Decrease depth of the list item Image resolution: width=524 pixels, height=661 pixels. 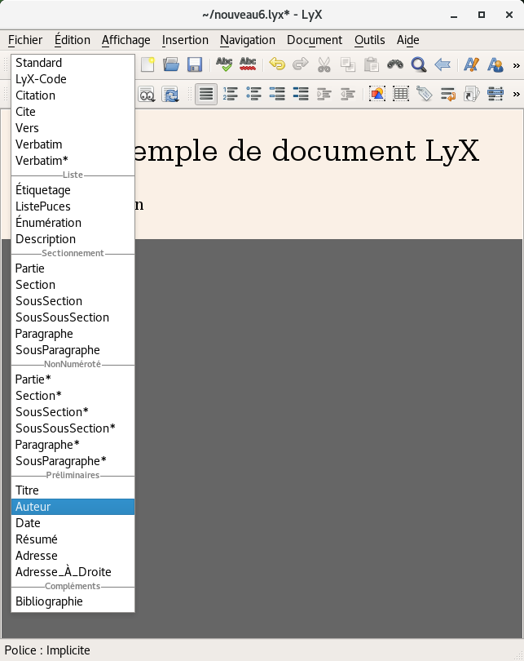(348, 94)
